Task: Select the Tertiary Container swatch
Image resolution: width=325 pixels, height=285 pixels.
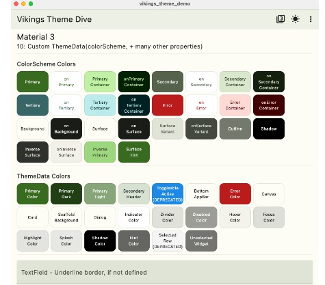Action: (x=100, y=105)
